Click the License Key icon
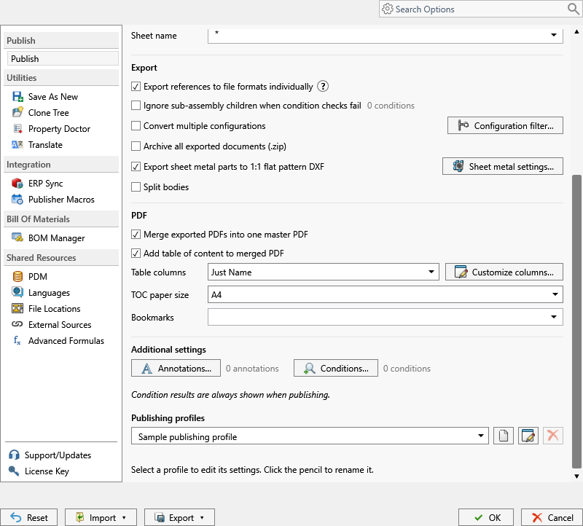Image resolution: width=583 pixels, height=526 pixels. point(14,471)
